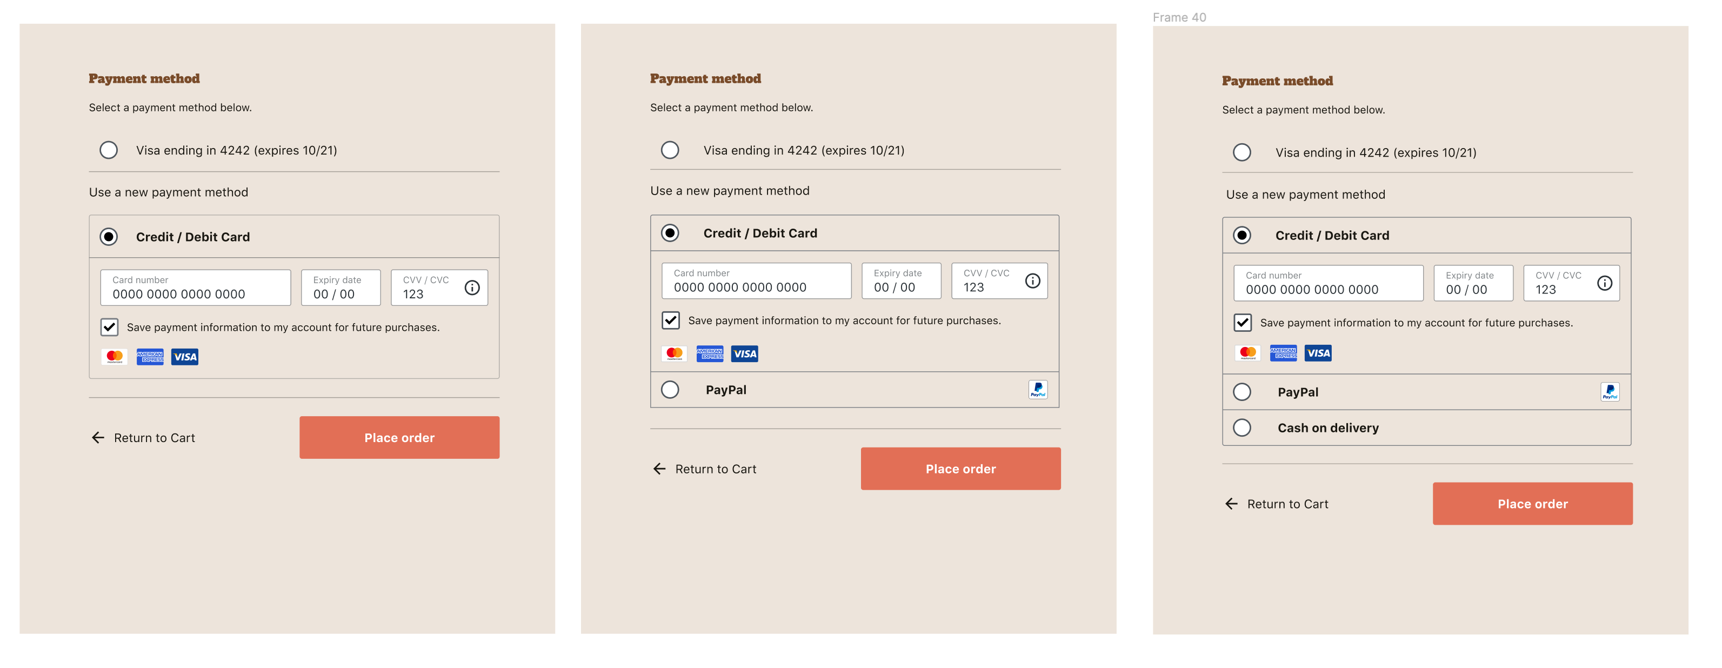
Task: Select Visa ending in 4242 in first frame
Action: point(108,150)
